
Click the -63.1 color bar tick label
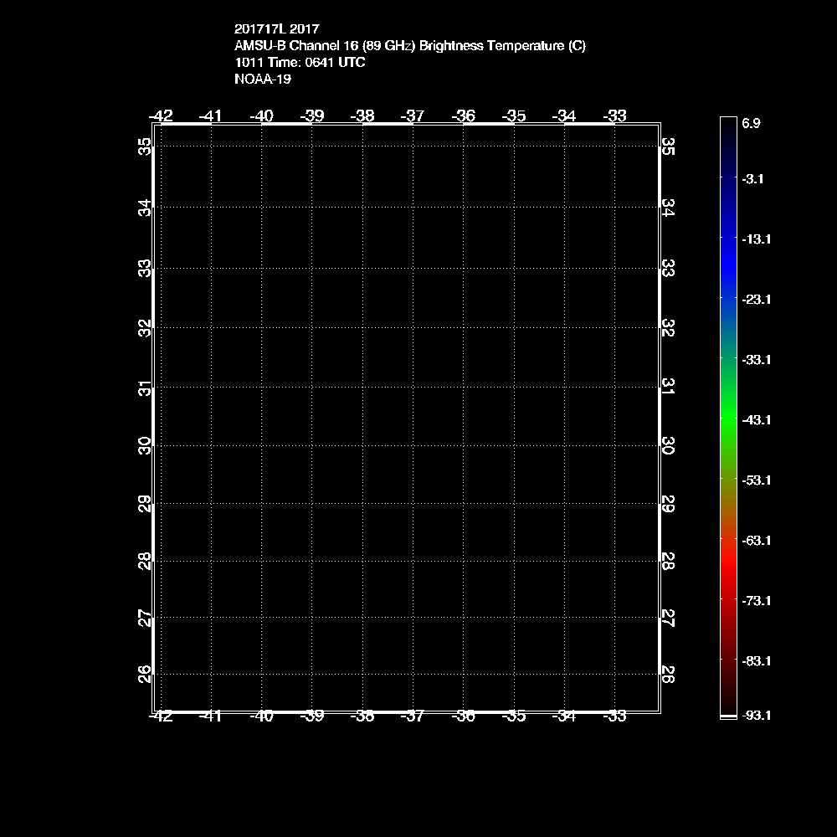coord(756,540)
